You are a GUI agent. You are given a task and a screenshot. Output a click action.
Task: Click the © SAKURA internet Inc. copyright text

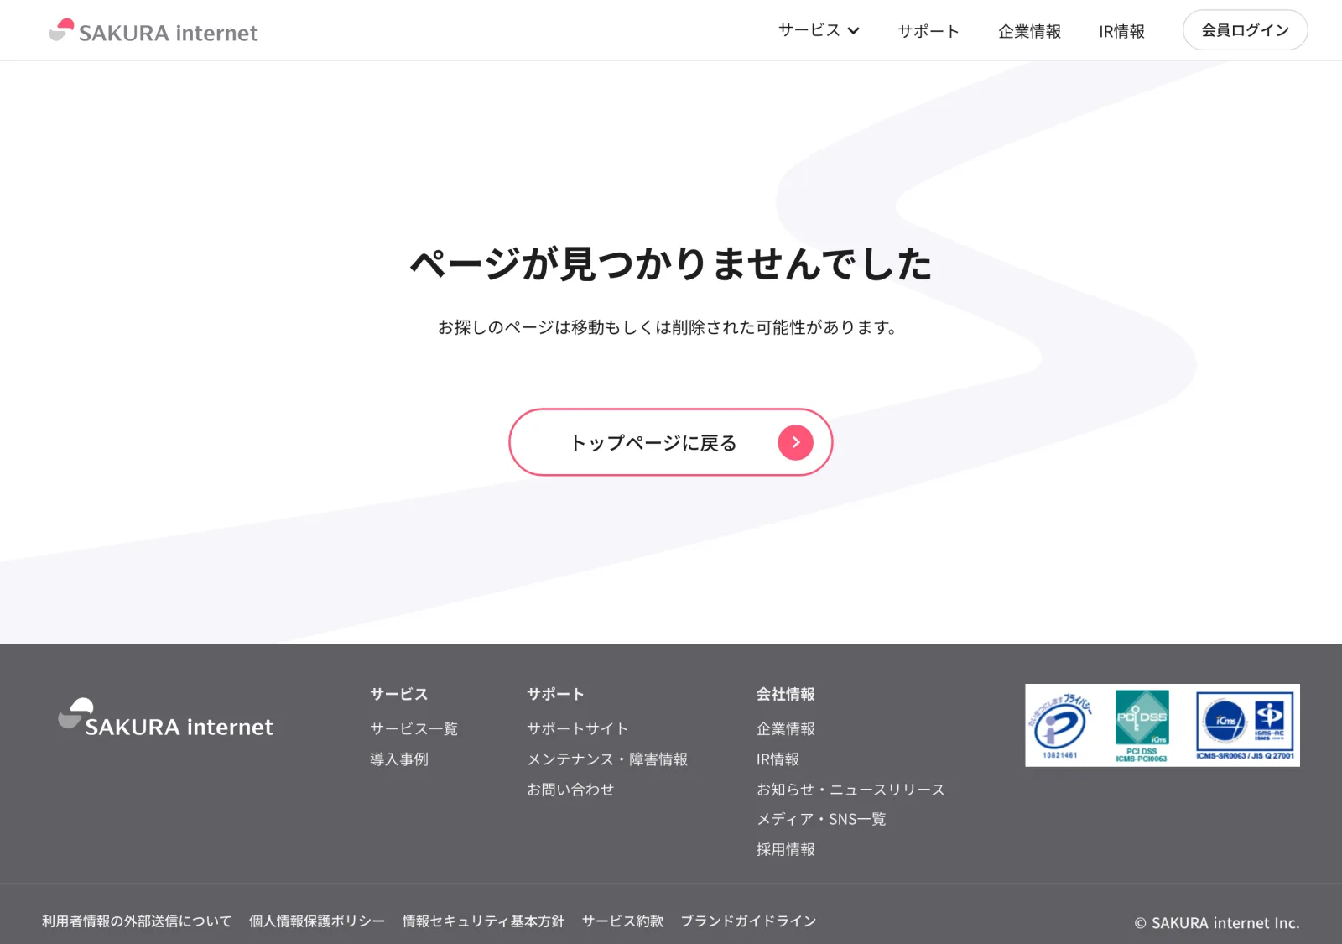click(1217, 922)
